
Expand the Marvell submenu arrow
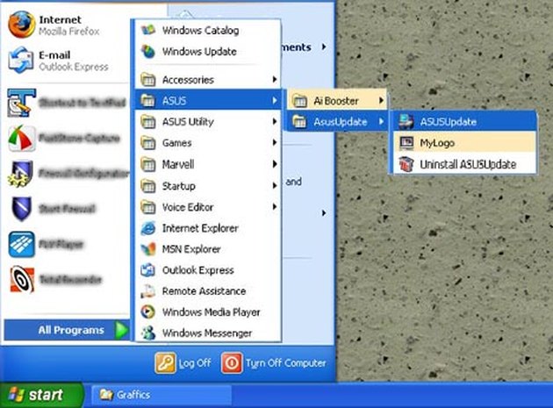275,164
